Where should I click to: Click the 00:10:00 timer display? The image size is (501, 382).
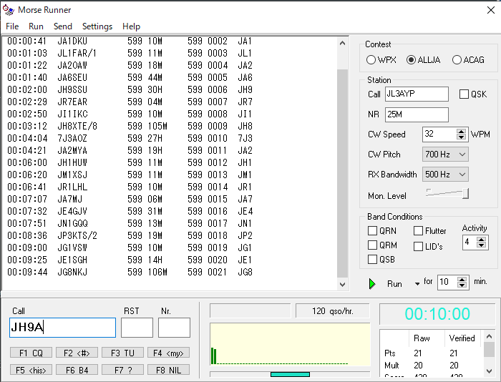click(437, 314)
